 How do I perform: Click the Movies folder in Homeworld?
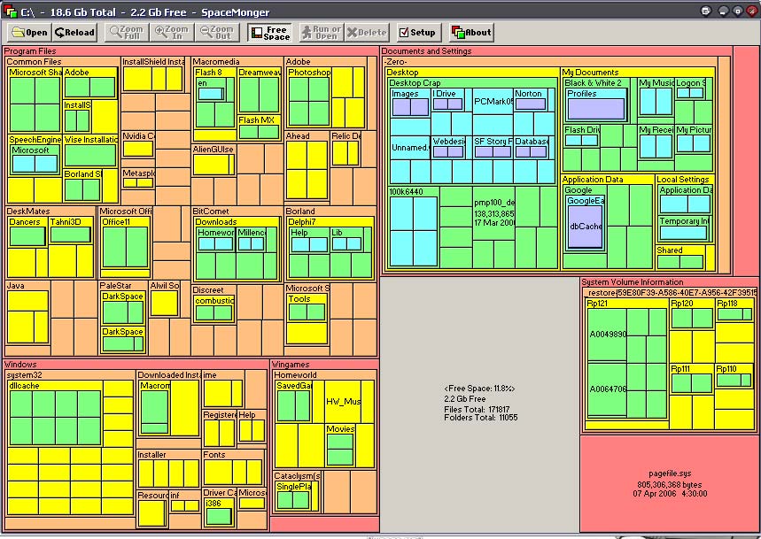[340, 445]
